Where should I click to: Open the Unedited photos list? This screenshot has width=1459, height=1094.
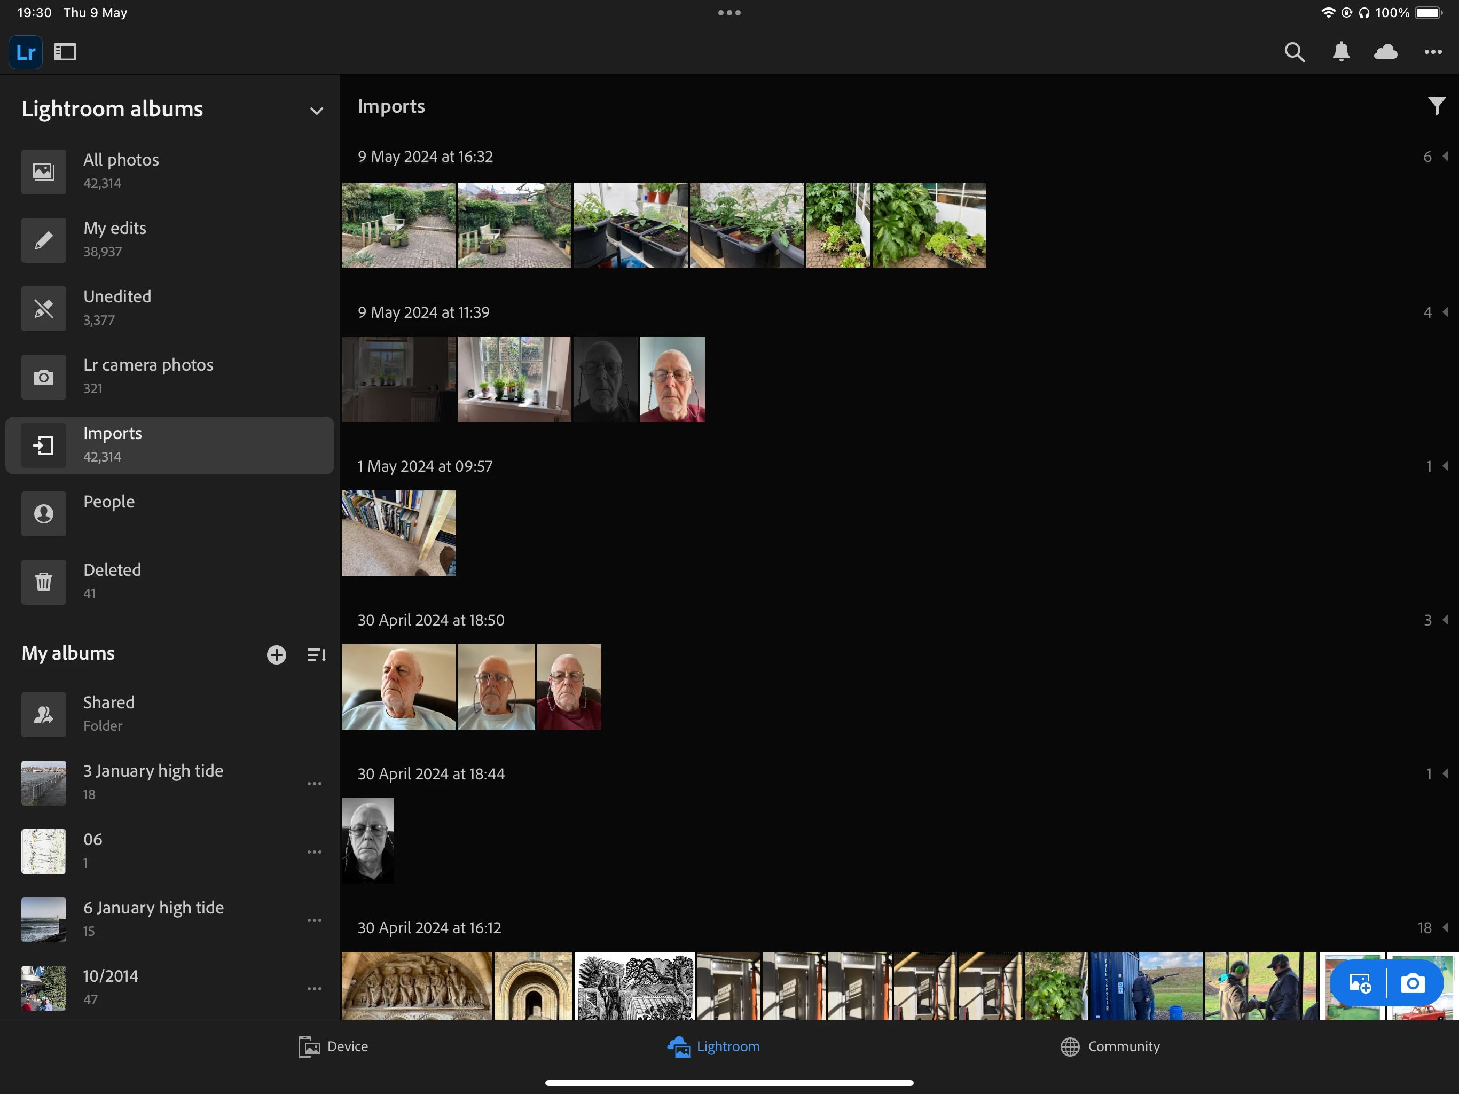pyautogui.click(x=117, y=308)
